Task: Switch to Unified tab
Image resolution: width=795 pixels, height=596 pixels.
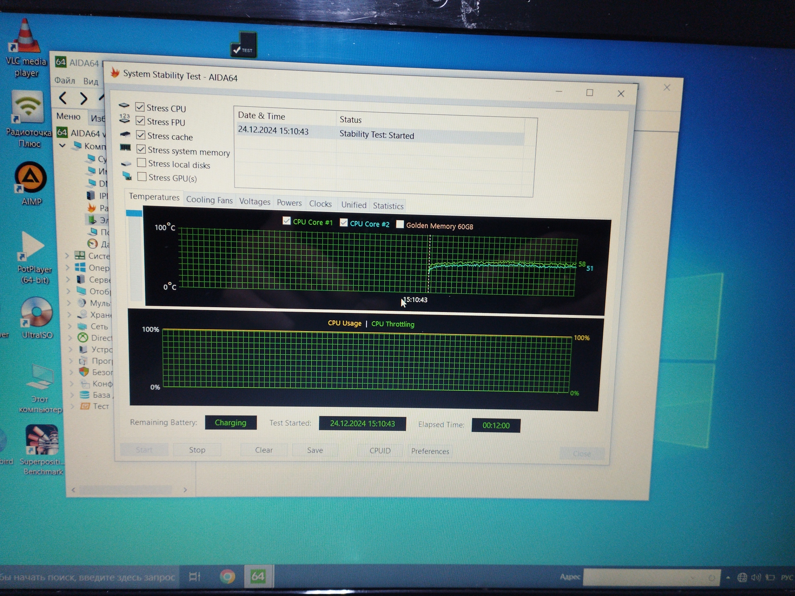Action: click(354, 205)
